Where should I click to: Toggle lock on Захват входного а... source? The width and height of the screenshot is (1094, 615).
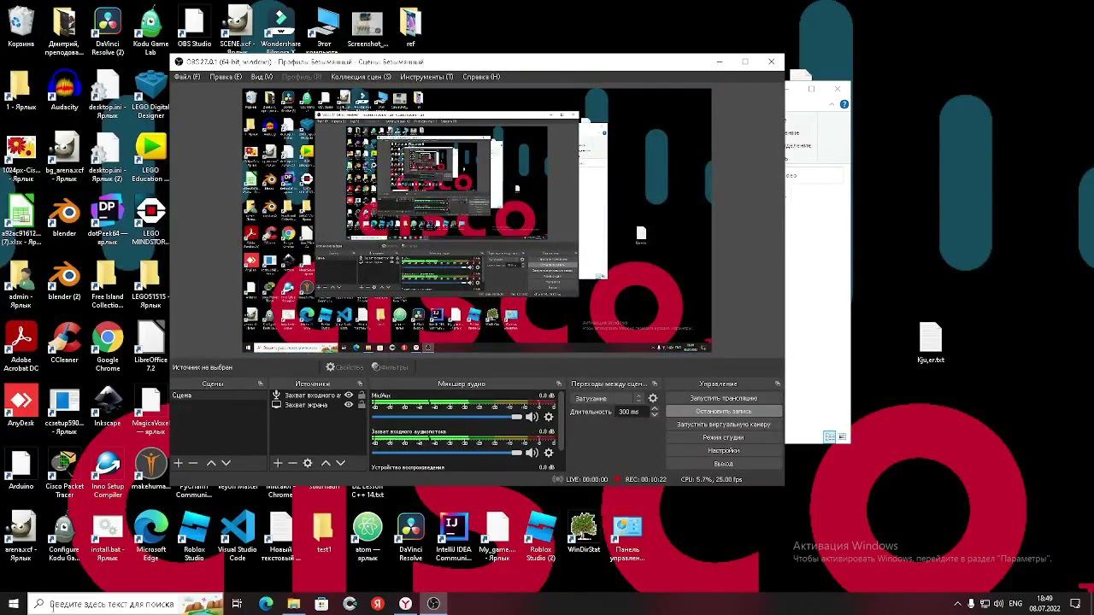click(x=362, y=395)
